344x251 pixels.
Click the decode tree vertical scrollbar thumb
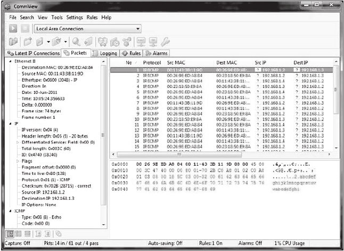(103, 135)
